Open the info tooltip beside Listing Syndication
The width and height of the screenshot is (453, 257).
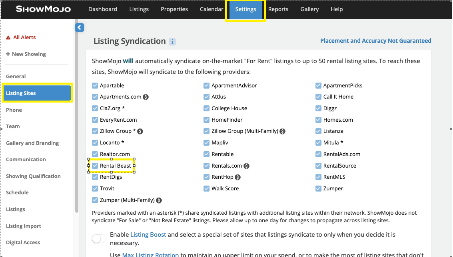[x=172, y=41]
